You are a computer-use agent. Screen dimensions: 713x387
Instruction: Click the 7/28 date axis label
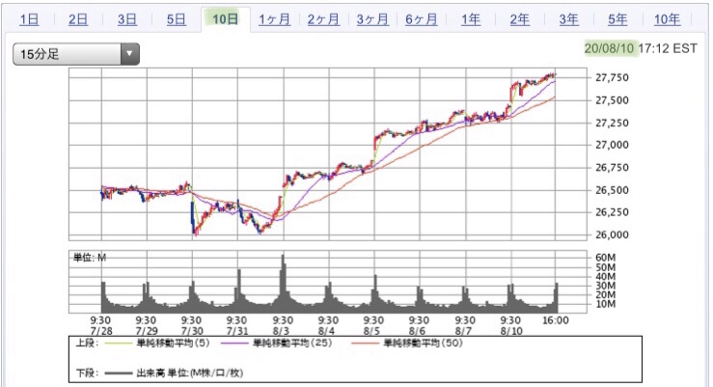tap(101, 331)
